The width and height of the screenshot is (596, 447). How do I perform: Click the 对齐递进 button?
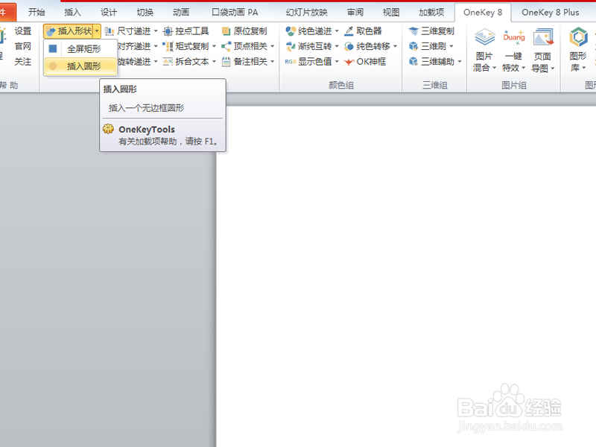tap(133, 46)
